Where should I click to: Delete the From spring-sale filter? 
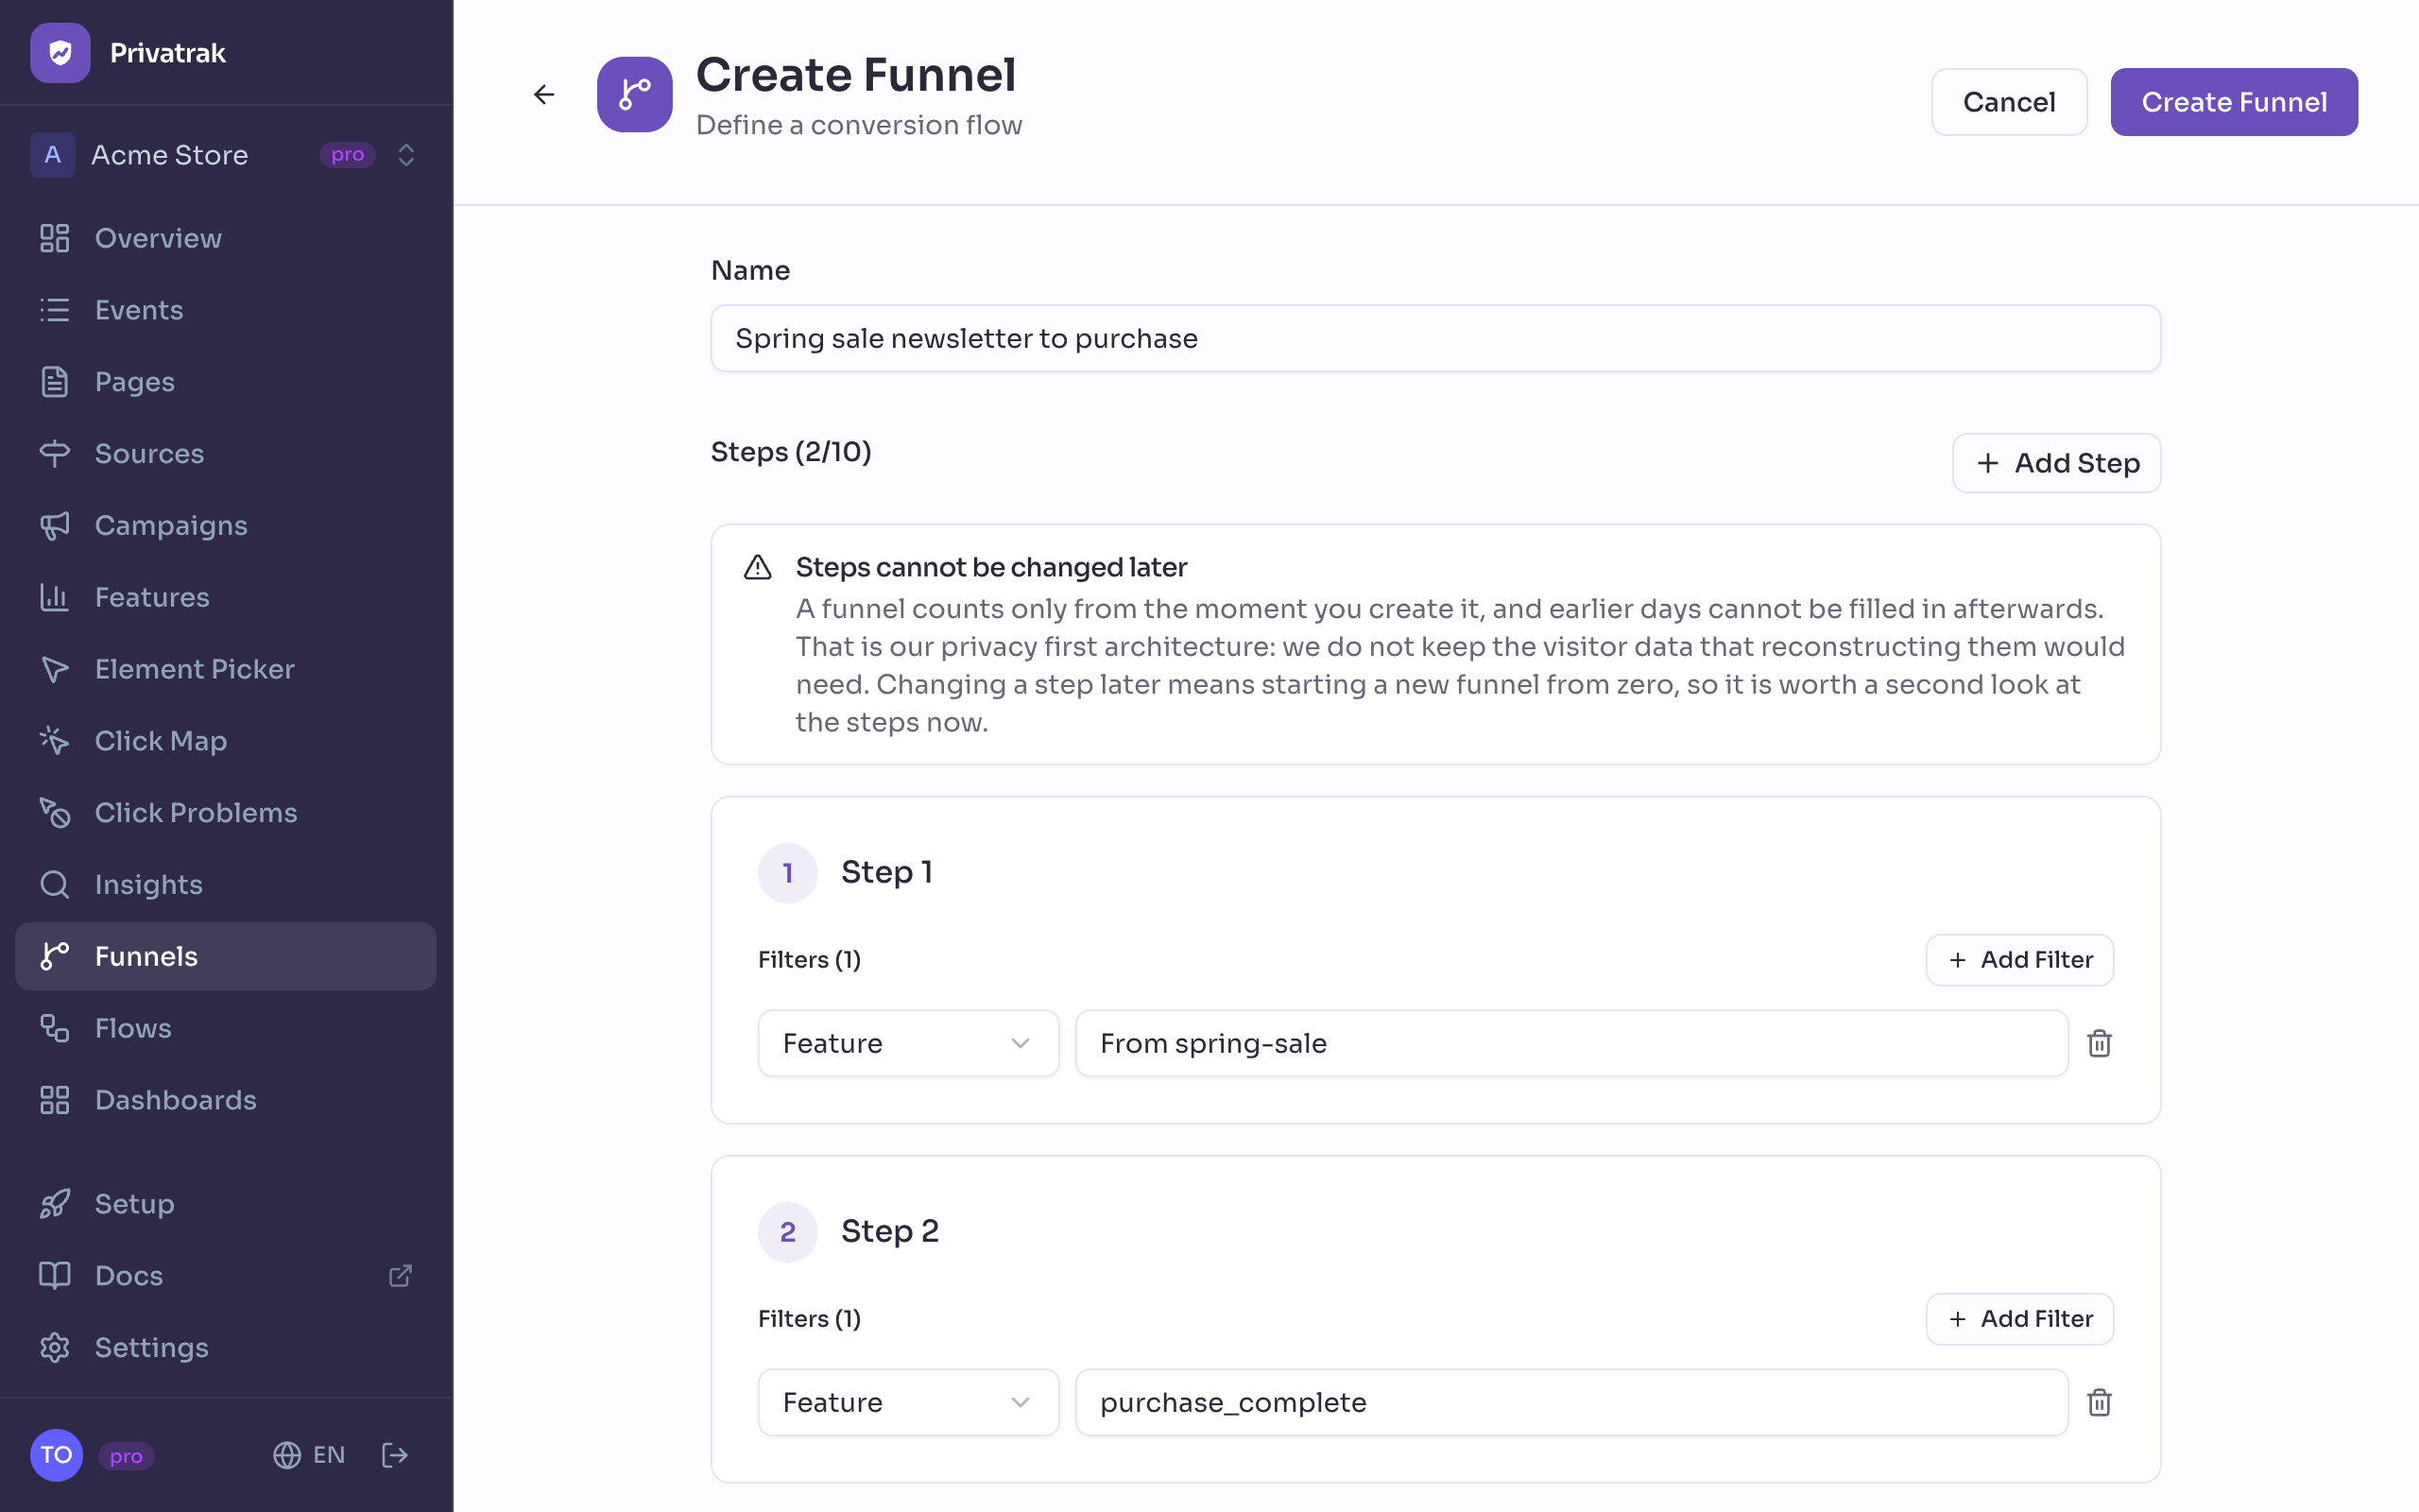pos(2099,1043)
